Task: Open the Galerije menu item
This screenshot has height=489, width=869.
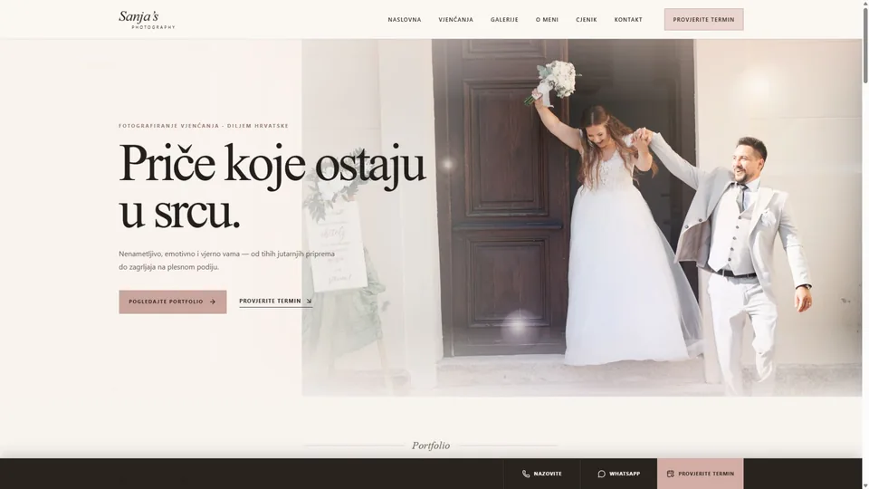Action: click(504, 19)
